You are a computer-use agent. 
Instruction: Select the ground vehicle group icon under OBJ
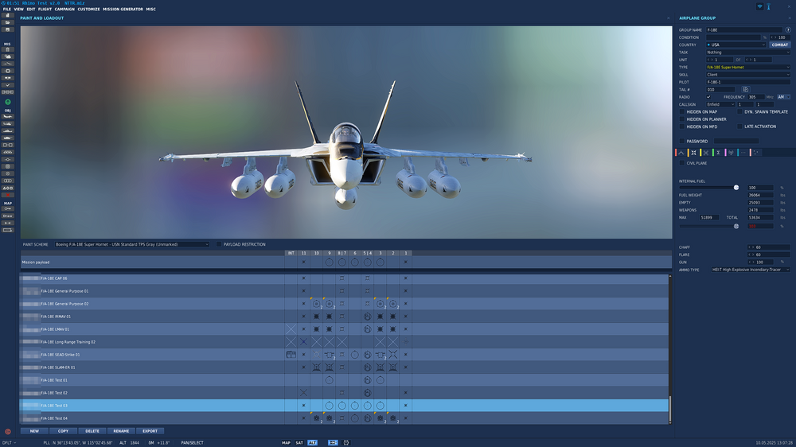pyautogui.click(x=8, y=138)
